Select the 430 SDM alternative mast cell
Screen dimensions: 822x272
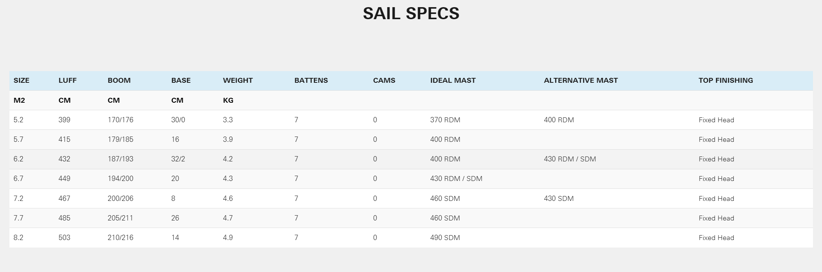tap(559, 198)
